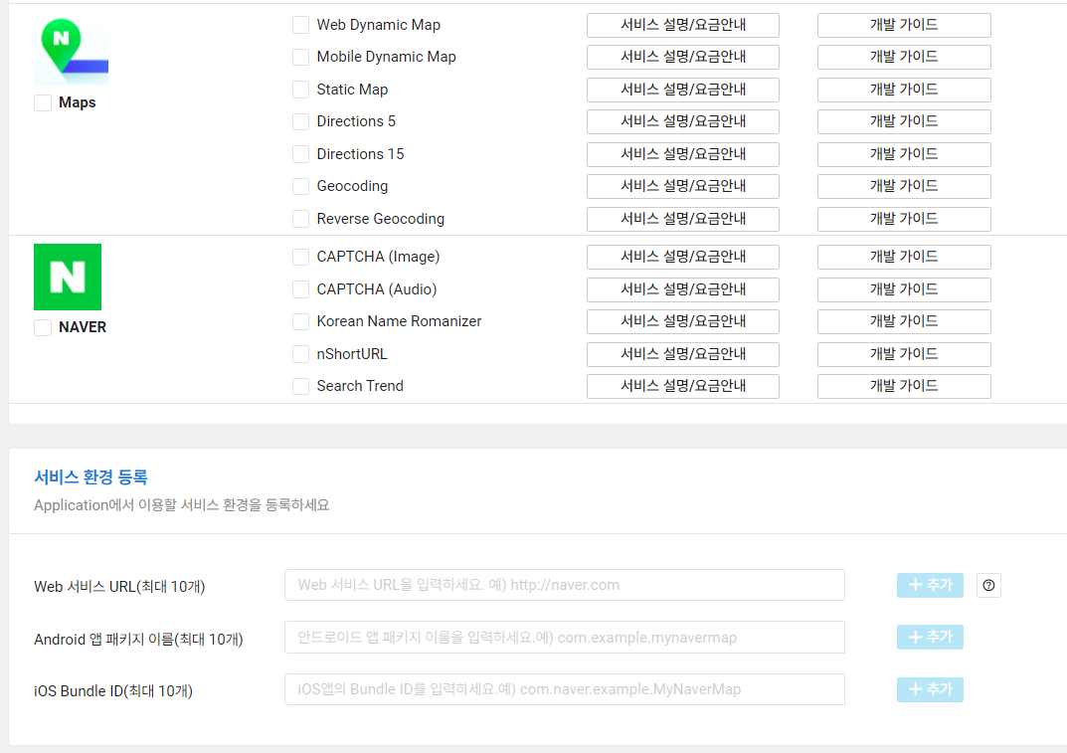Click +추가 button for Android package name
The image size is (1067, 753).
point(930,638)
